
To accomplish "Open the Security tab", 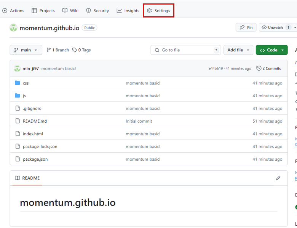I will (x=97, y=11).
